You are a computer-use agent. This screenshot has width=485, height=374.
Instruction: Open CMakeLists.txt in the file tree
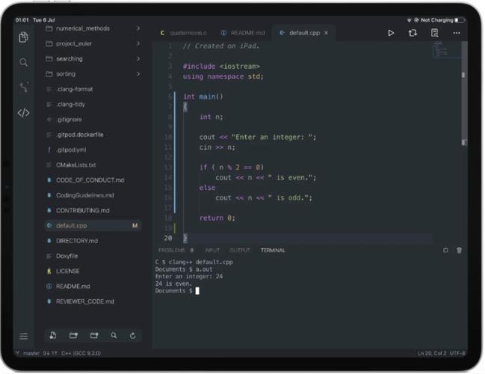[x=75, y=165]
